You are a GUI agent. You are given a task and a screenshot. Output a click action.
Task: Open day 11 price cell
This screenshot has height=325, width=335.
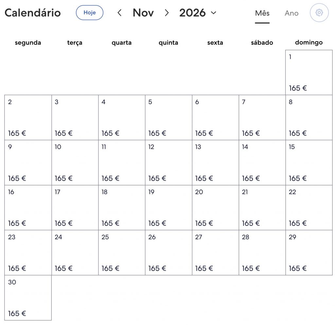pyautogui.click(x=122, y=162)
